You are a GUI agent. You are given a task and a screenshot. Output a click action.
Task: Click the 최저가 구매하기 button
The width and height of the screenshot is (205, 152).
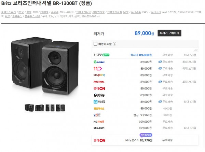point(169,33)
